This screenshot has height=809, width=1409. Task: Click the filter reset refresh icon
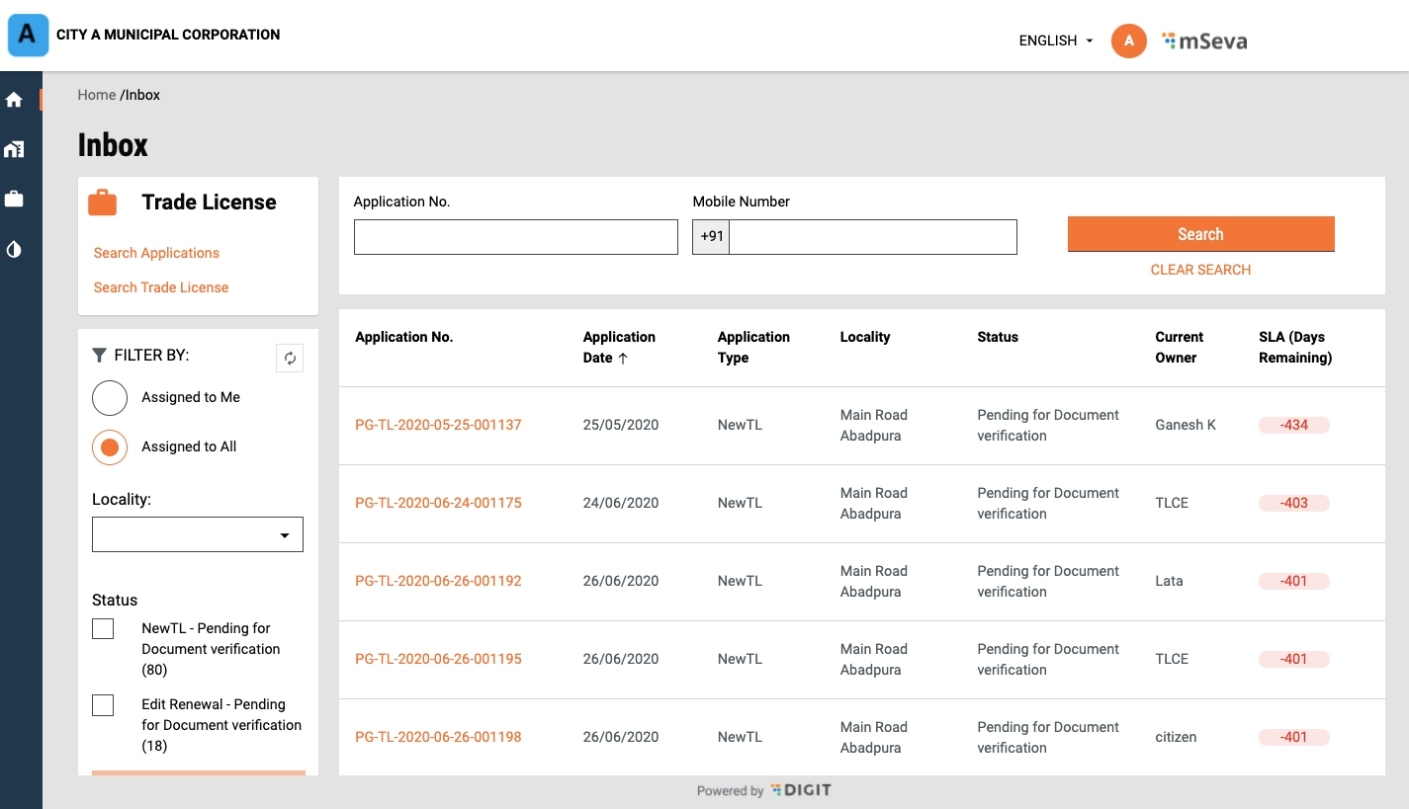(290, 359)
